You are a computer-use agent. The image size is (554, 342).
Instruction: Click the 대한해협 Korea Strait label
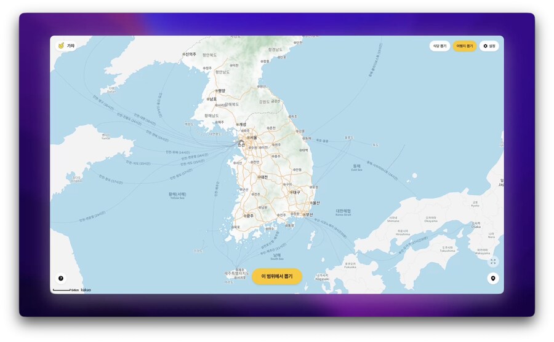coord(343,212)
